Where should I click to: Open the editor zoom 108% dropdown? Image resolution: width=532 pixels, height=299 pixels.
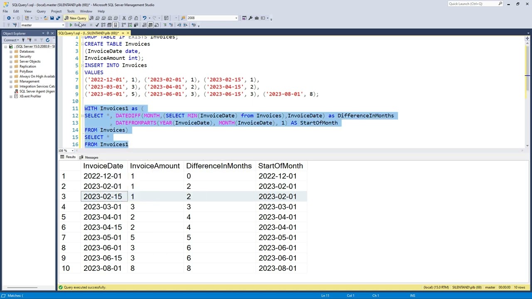(x=73, y=150)
